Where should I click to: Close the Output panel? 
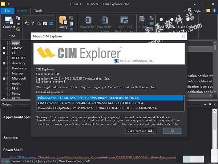click(x=215, y=104)
